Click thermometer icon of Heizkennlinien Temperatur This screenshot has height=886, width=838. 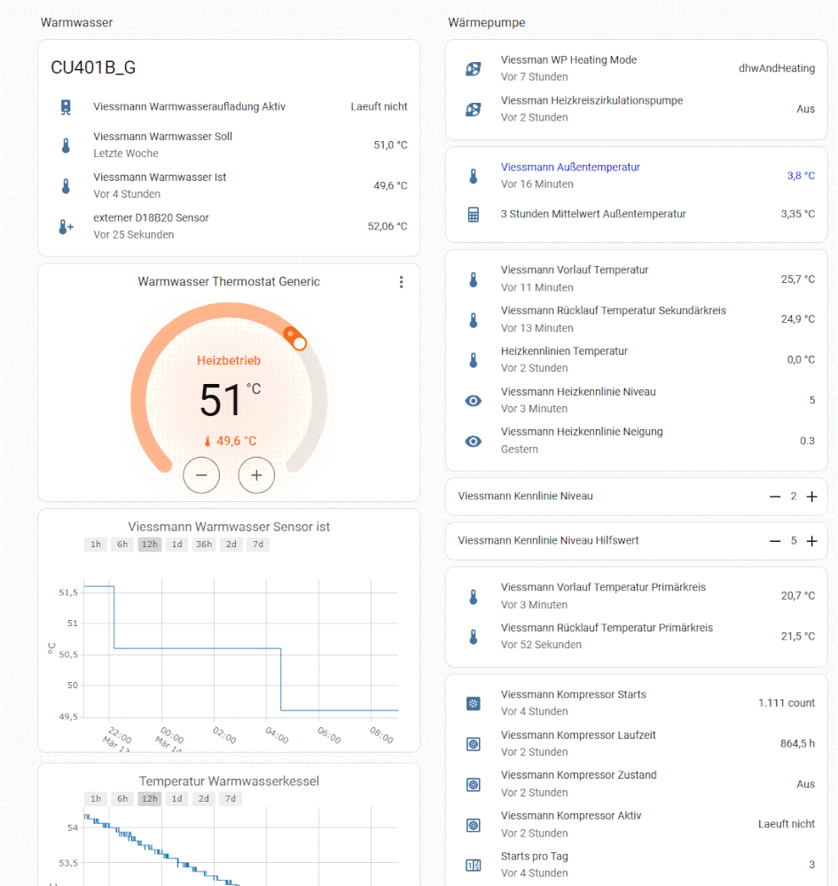(x=474, y=360)
